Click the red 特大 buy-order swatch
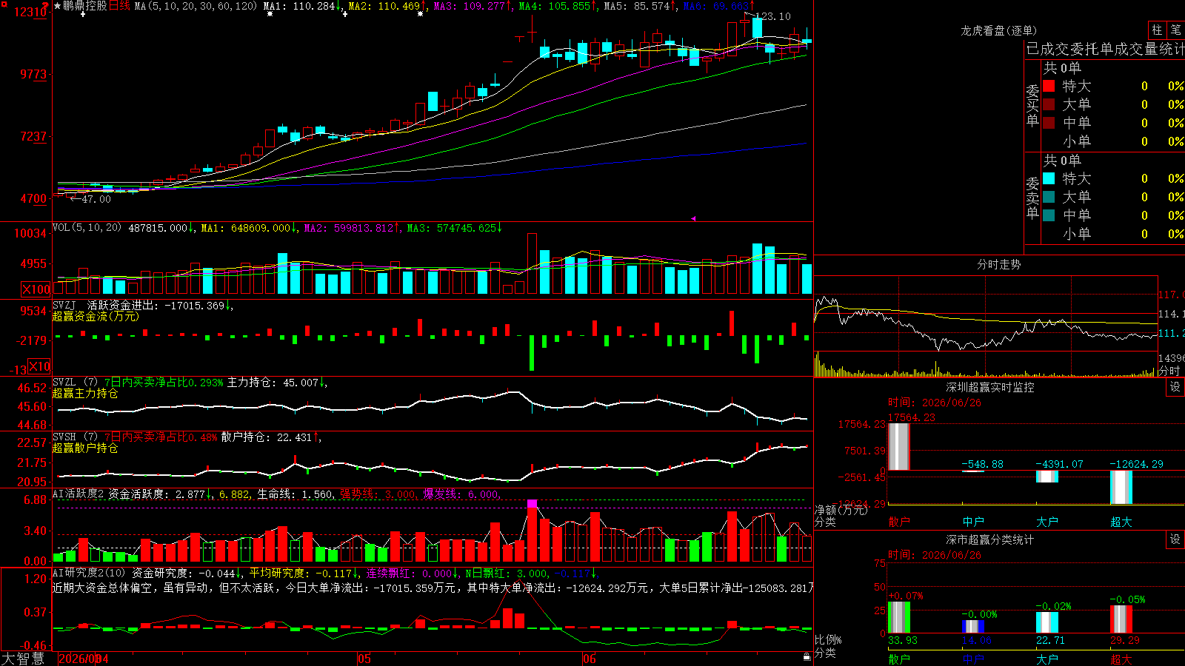Viewport: 1185px width, 666px height. (x=1049, y=86)
